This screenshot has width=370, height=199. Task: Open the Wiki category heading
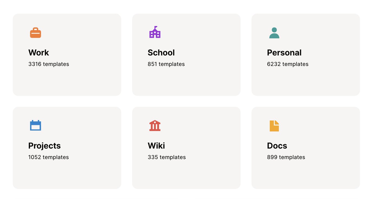(x=156, y=146)
